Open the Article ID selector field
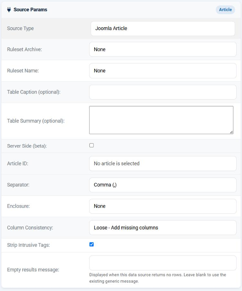 pos(163,163)
